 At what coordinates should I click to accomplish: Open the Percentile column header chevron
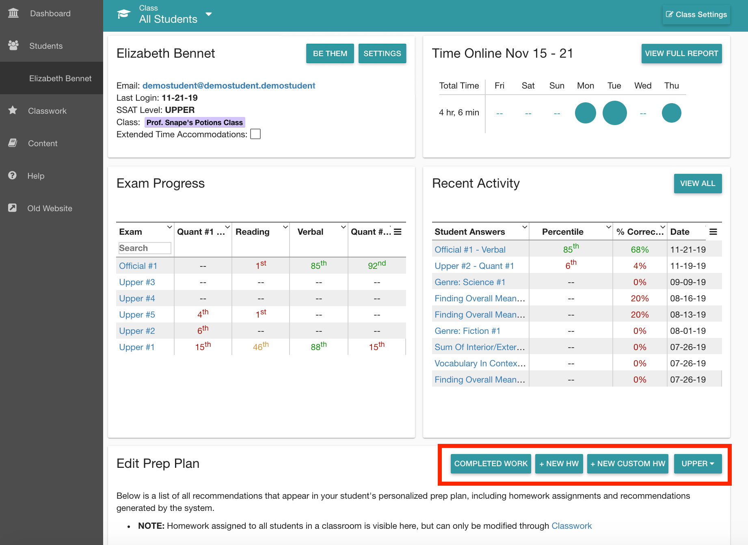coord(608,227)
